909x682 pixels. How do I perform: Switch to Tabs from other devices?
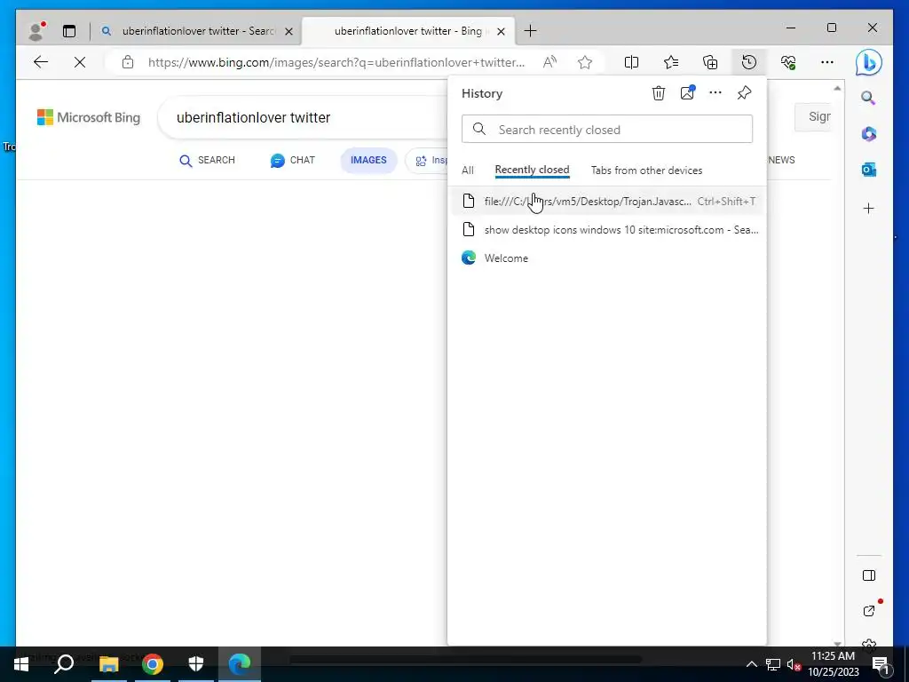646,170
